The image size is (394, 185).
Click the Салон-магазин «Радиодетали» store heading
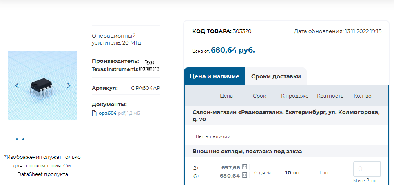[x=286, y=116]
